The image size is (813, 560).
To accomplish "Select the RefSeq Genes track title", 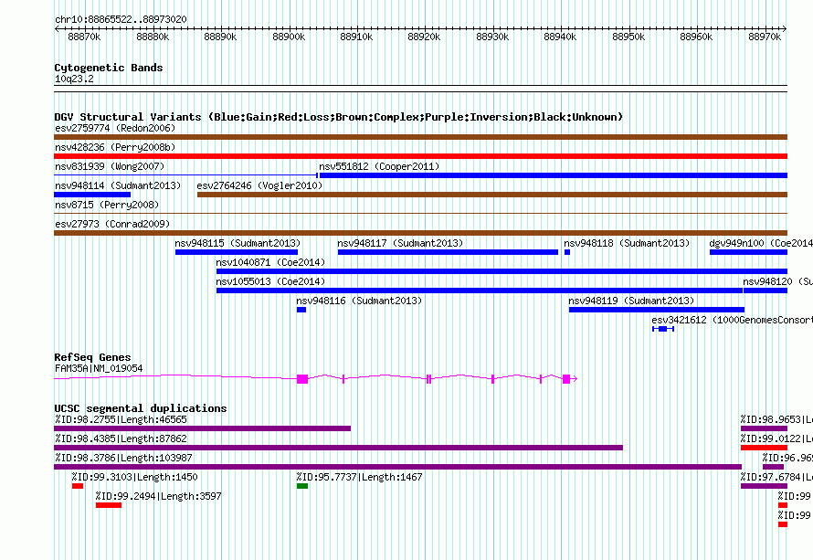I will click(x=92, y=357).
